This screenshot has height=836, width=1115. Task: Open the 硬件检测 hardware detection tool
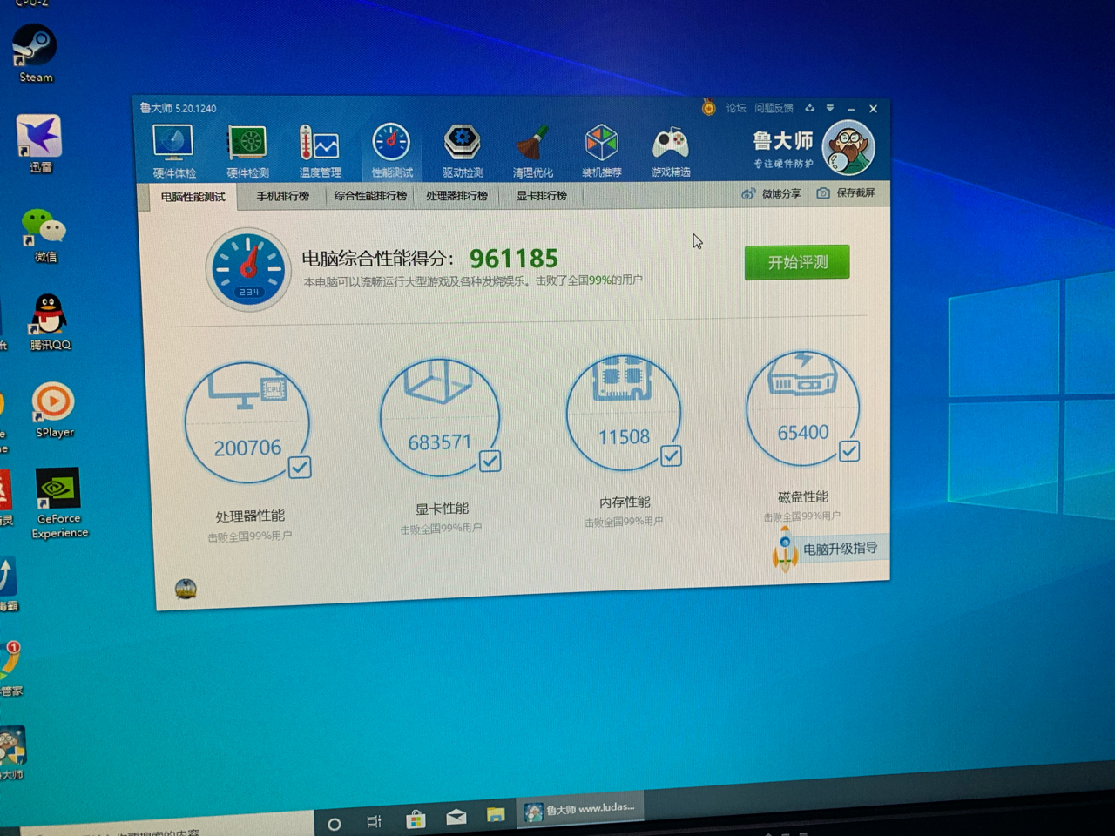[x=247, y=152]
